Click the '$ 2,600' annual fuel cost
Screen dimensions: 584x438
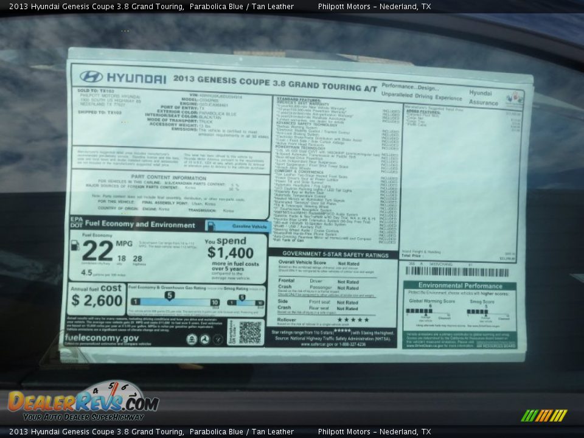[x=97, y=300]
